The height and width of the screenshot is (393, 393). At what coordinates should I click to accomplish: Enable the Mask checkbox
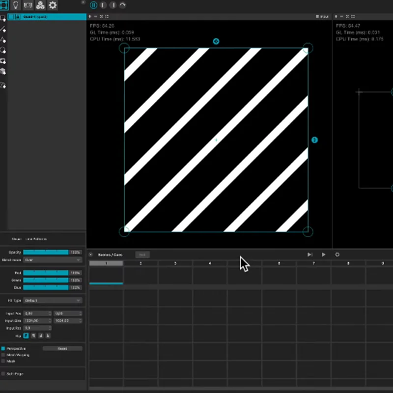(x=3, y=361)
